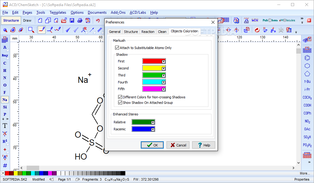Click vertical scrollbar down arrow
Image resolution: width=314 pixels, height=183 pixels.
point(298,163)
